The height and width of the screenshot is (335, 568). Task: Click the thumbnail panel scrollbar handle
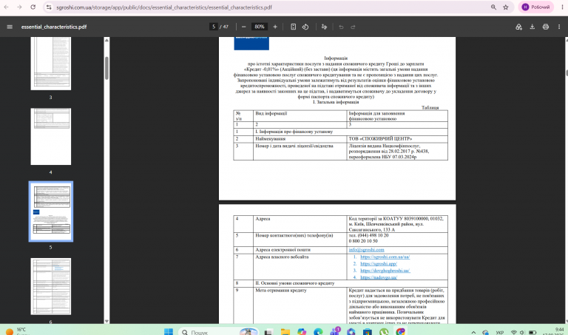(106, 68)
